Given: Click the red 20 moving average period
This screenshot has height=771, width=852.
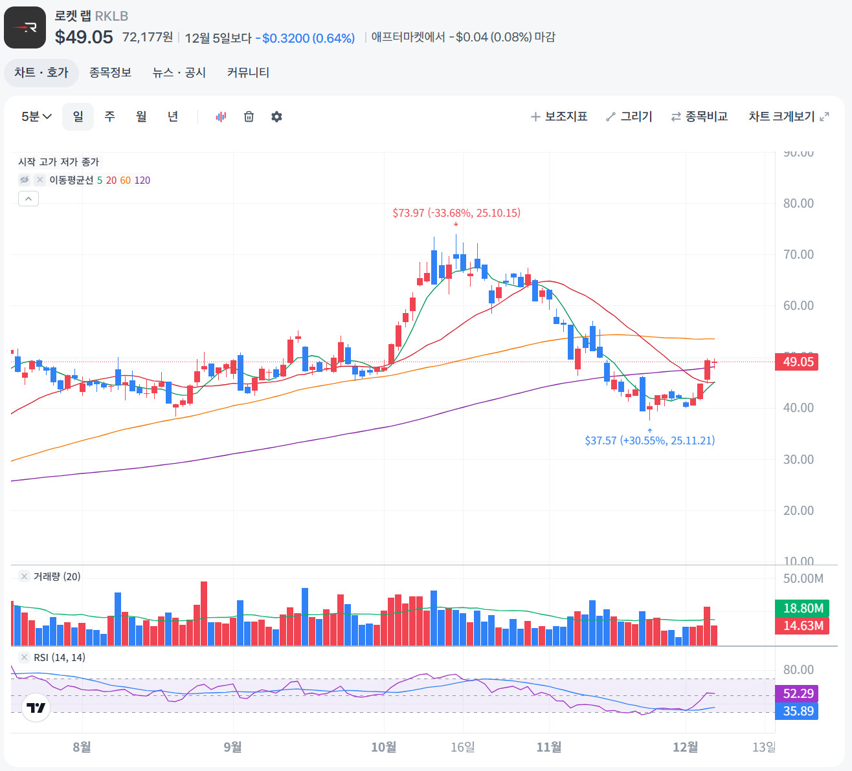Looking at the screenshot, I should [x=111, y=180].
